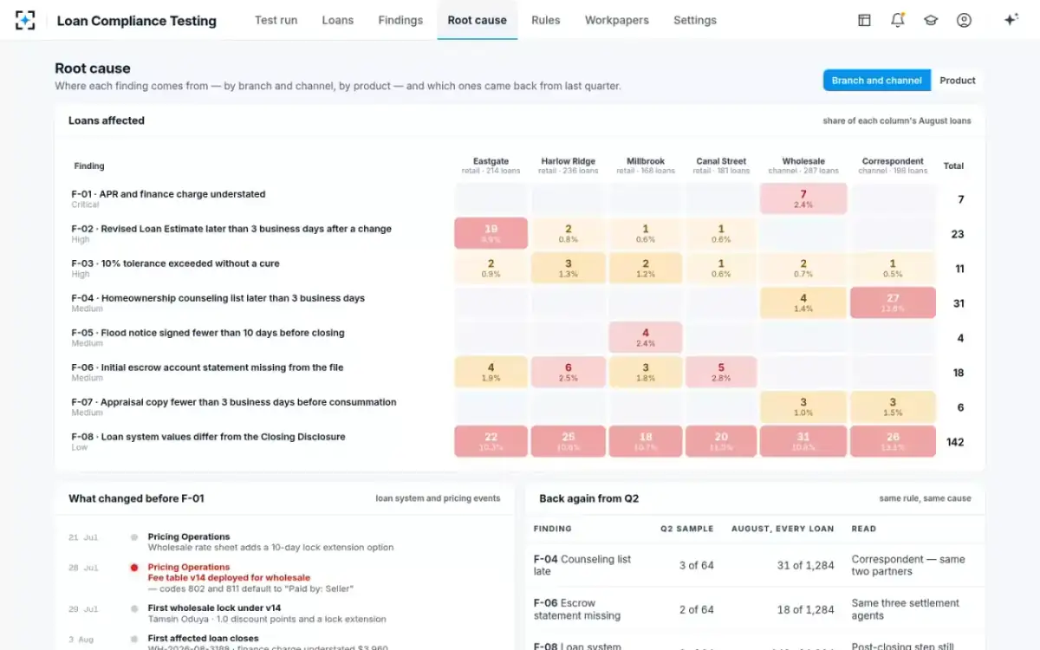This screenshot has height=650, width=1040.
Task: Switch view to Branch and channel
Action: click(x=876, y=81)
